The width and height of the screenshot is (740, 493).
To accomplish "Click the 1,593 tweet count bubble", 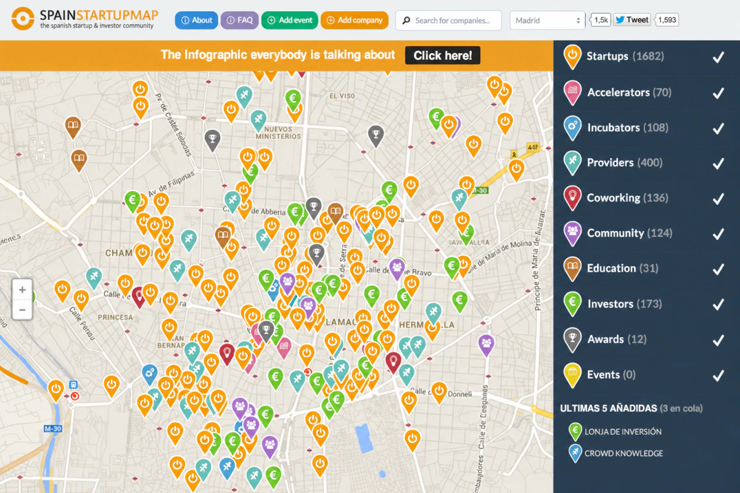I will [x=667, y=20].
